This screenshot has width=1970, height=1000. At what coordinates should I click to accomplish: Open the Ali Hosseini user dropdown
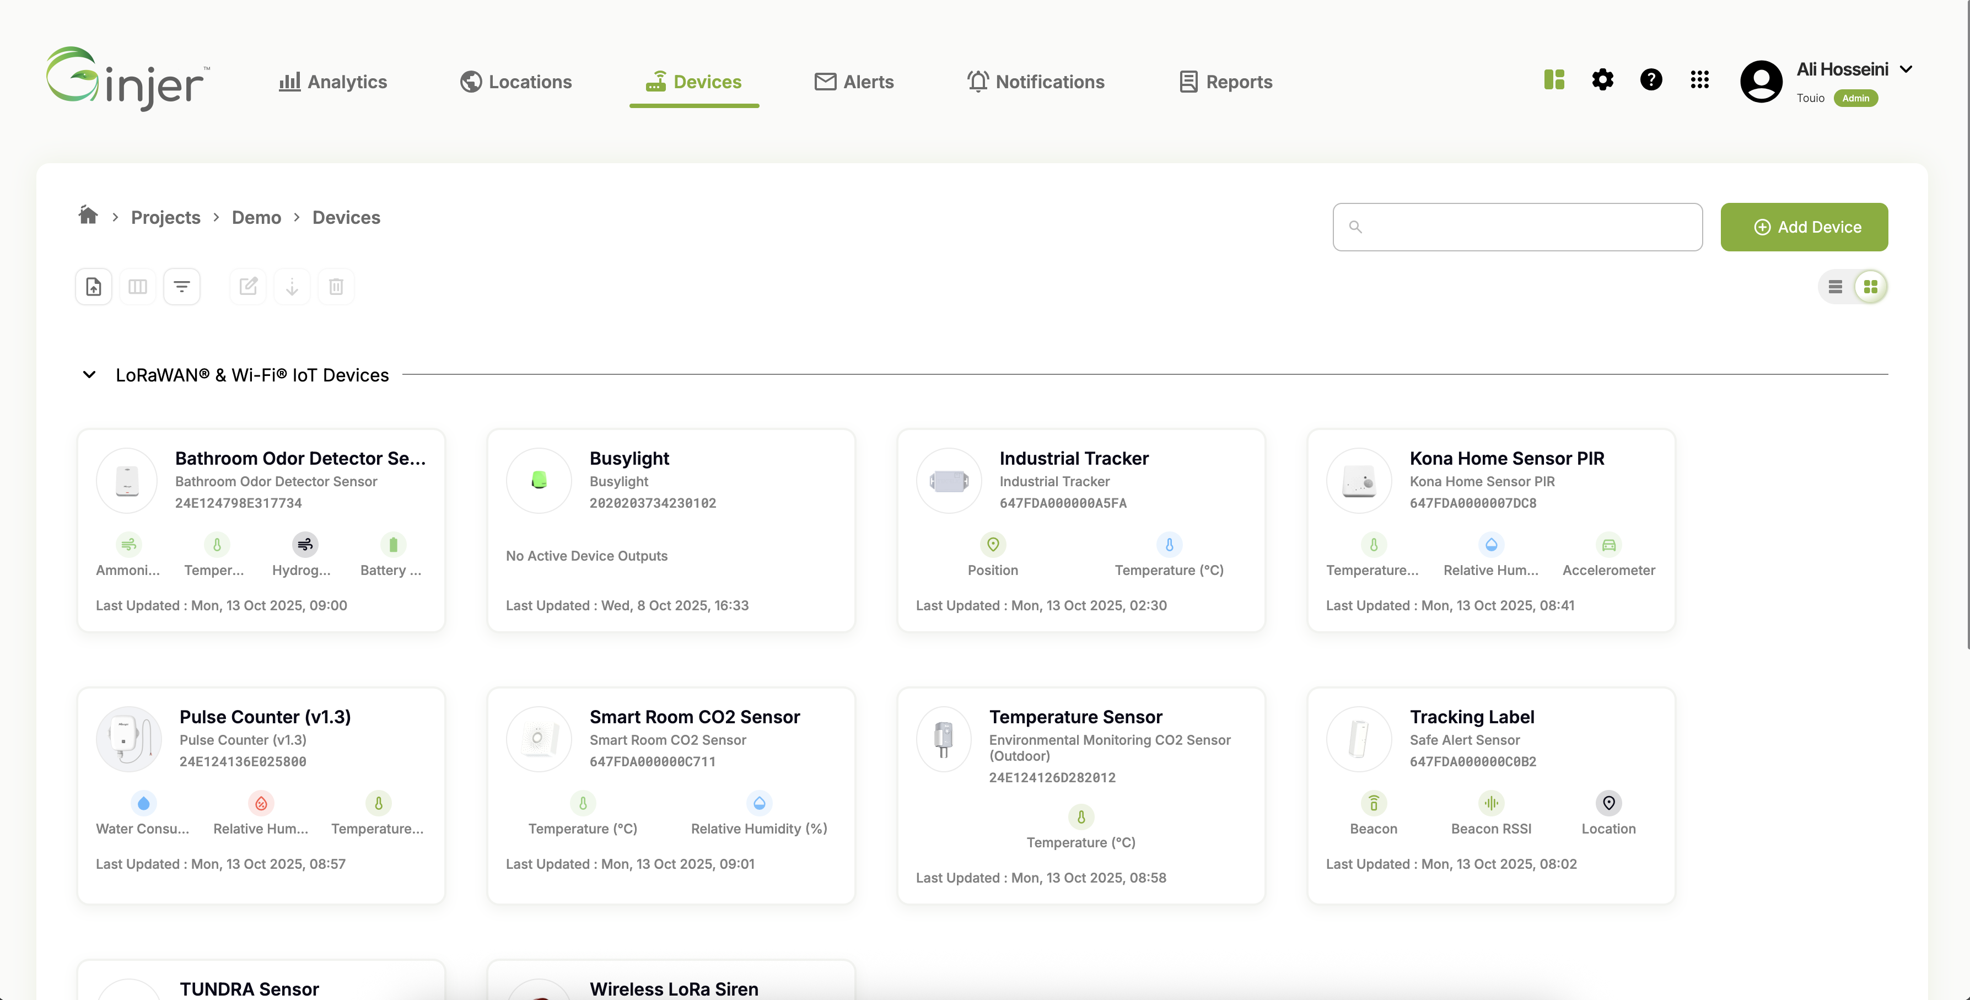(1907, 69)
